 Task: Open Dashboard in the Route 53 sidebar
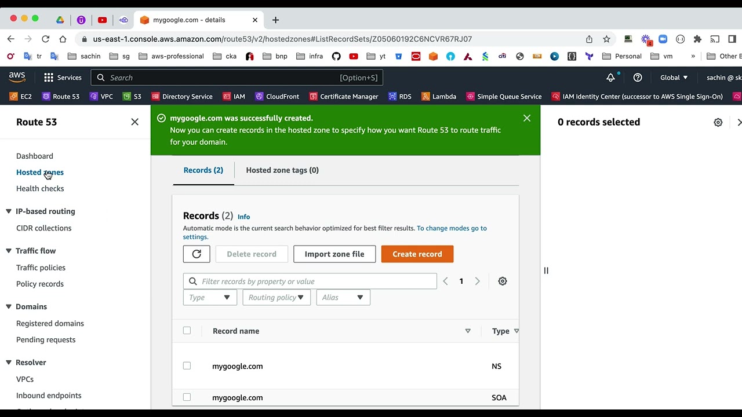[x=35, y=156]
